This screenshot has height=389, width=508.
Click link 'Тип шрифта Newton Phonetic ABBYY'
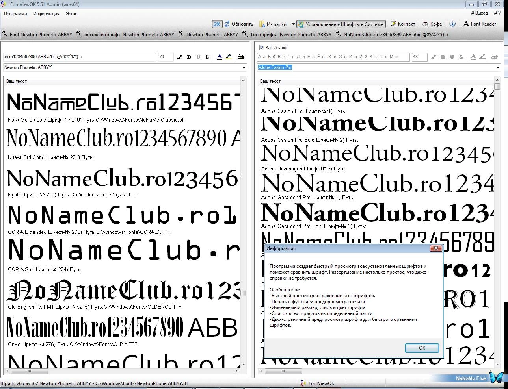point(287,35)
